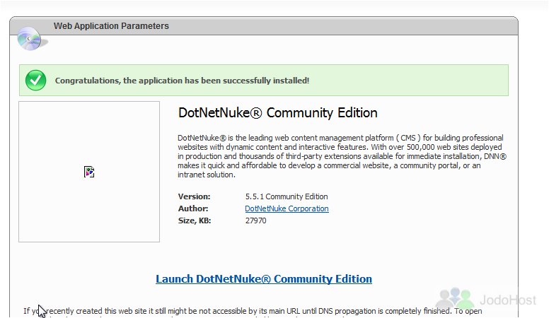Image resolution: width=549 pixels, height=318 pixels.
Task: Click the green success checkmark icon
Action: coord(35,81)
